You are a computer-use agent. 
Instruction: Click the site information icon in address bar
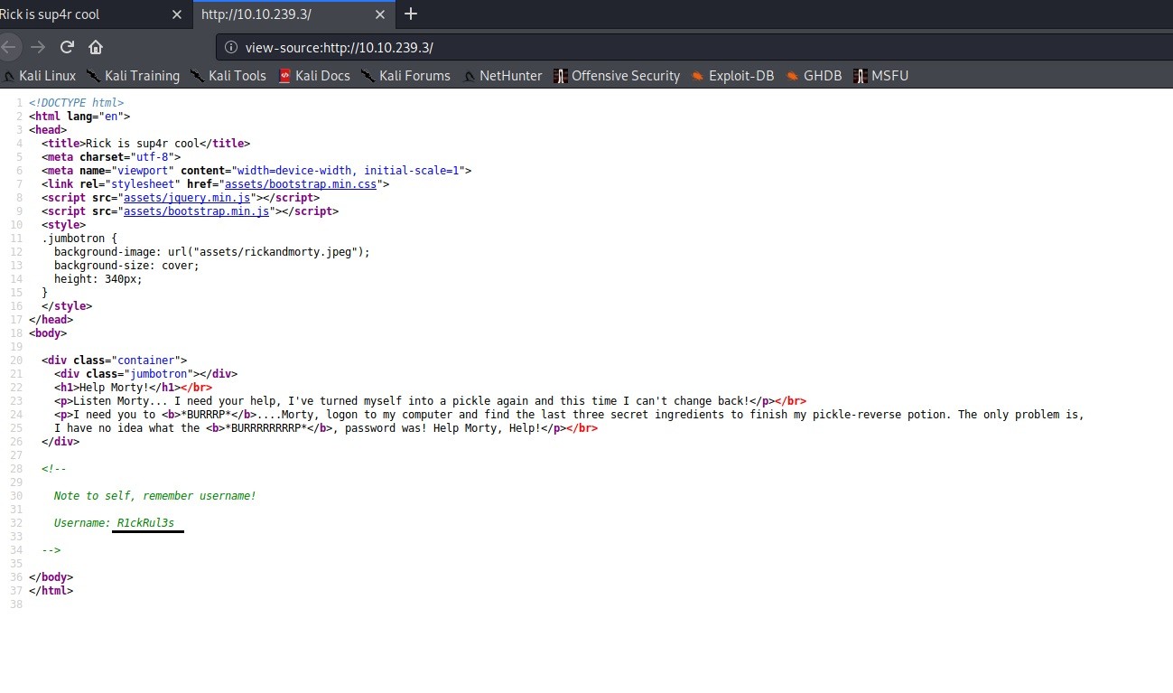(231, 47)
